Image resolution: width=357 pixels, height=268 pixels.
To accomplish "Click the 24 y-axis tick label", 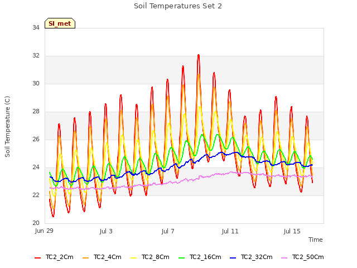I will 36,167.
